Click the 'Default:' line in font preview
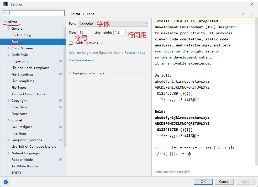This screenshot has height=187, width=258. (x=163, y=75)
